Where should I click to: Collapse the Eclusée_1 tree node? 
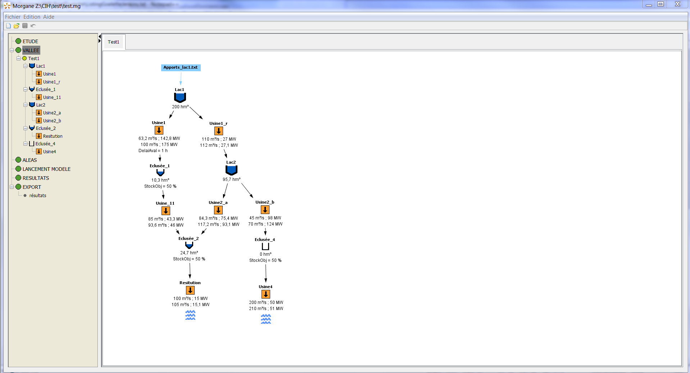[x=25, y=89]
